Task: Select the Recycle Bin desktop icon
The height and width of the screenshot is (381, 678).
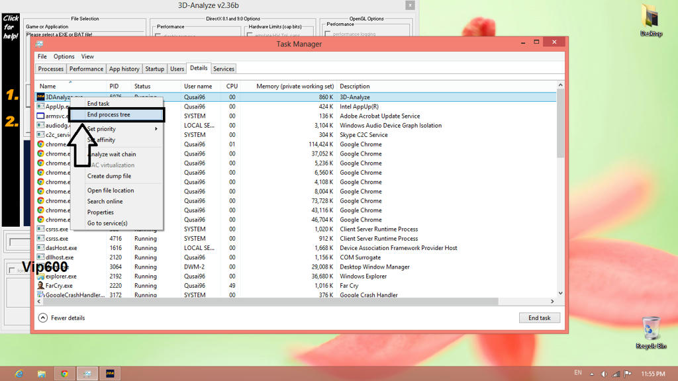Action: (651, 333)
